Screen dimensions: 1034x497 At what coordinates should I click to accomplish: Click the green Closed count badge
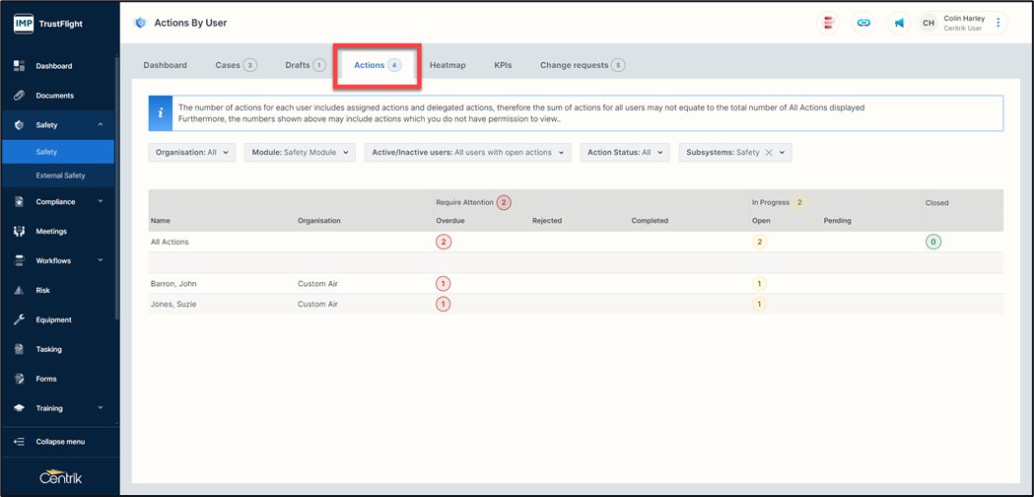point(932,242)
